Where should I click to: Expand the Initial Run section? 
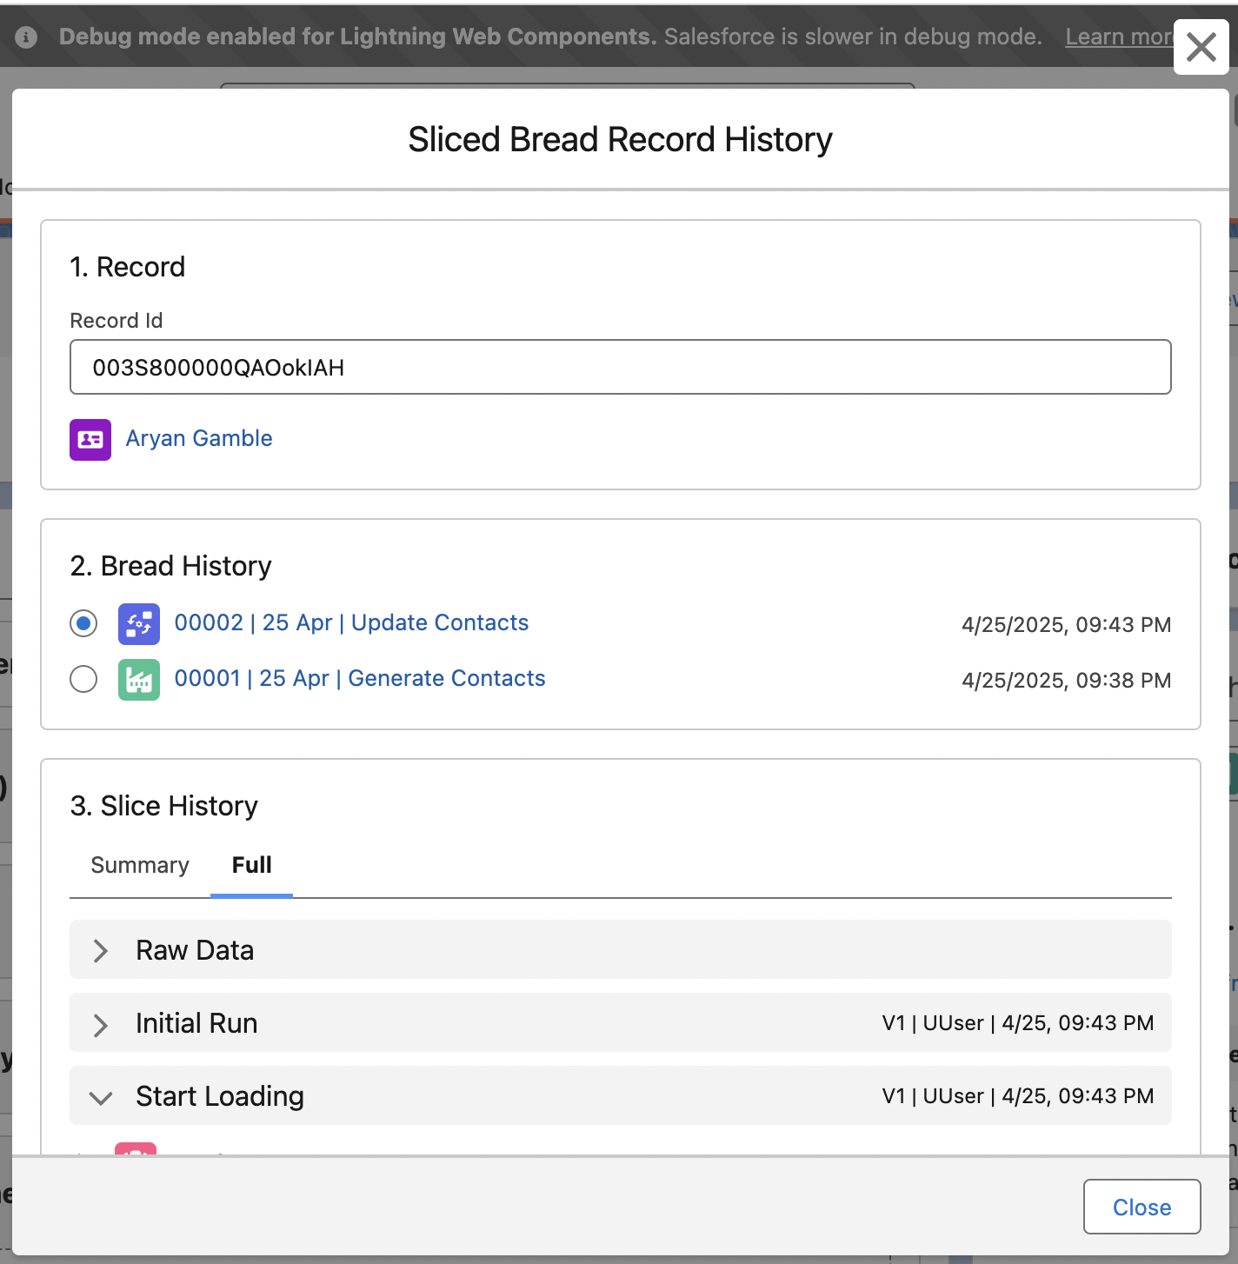click(x=100, y=1023)
